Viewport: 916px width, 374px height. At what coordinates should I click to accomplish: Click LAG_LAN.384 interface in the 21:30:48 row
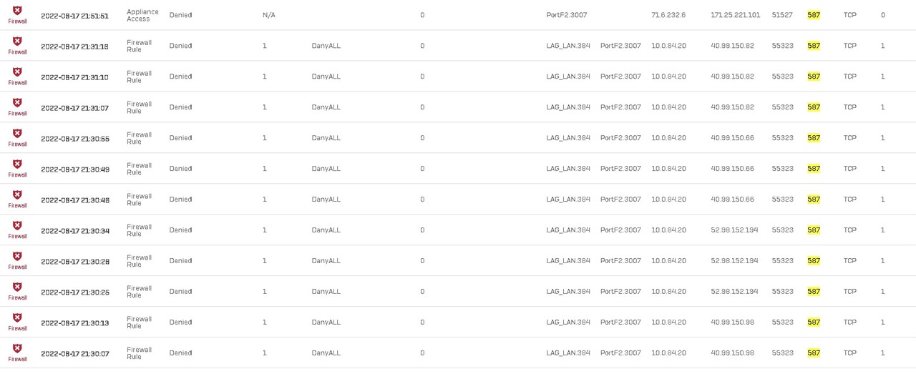[568, 200]
